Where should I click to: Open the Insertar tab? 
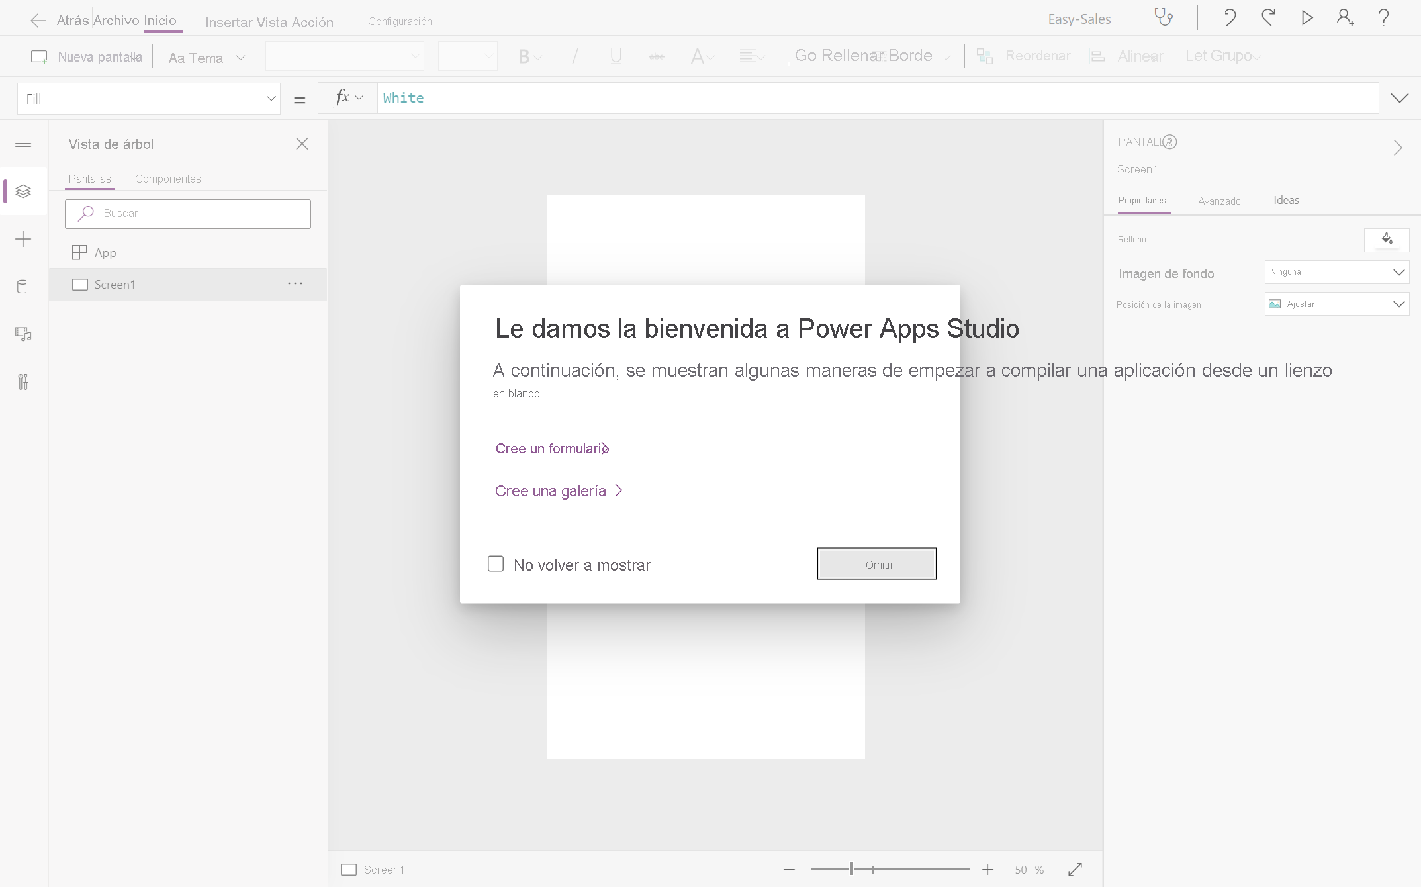coord(229,23)
